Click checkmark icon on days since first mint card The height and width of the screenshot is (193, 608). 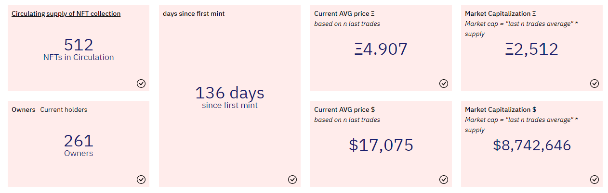tap(292, 180)
